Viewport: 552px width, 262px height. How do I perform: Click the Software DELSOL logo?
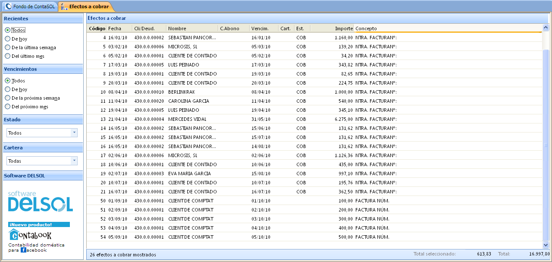coord(40,202)
